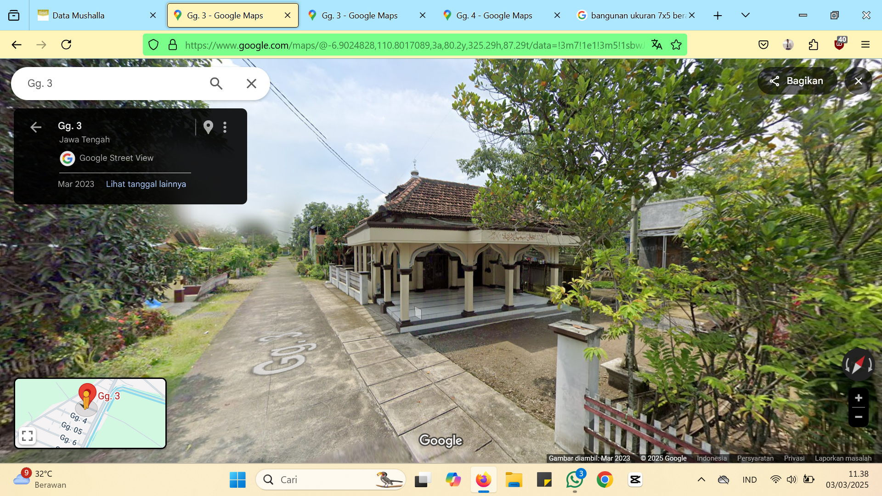
Task: Switch to the second Gg. 3 Google Maps tab
Action: 366,15
